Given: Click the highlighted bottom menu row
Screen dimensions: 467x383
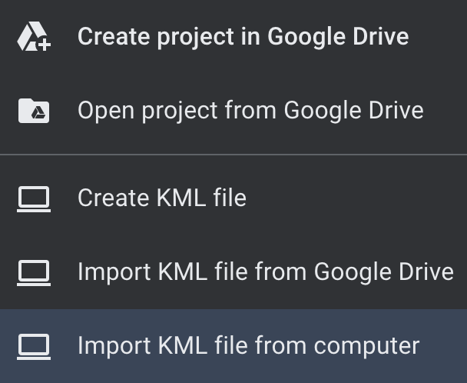Looking at the screenshot, I should [233, 346].
